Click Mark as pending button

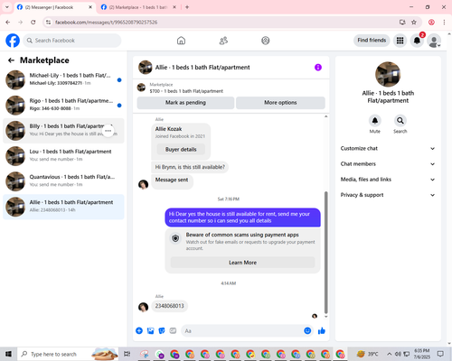185,103
